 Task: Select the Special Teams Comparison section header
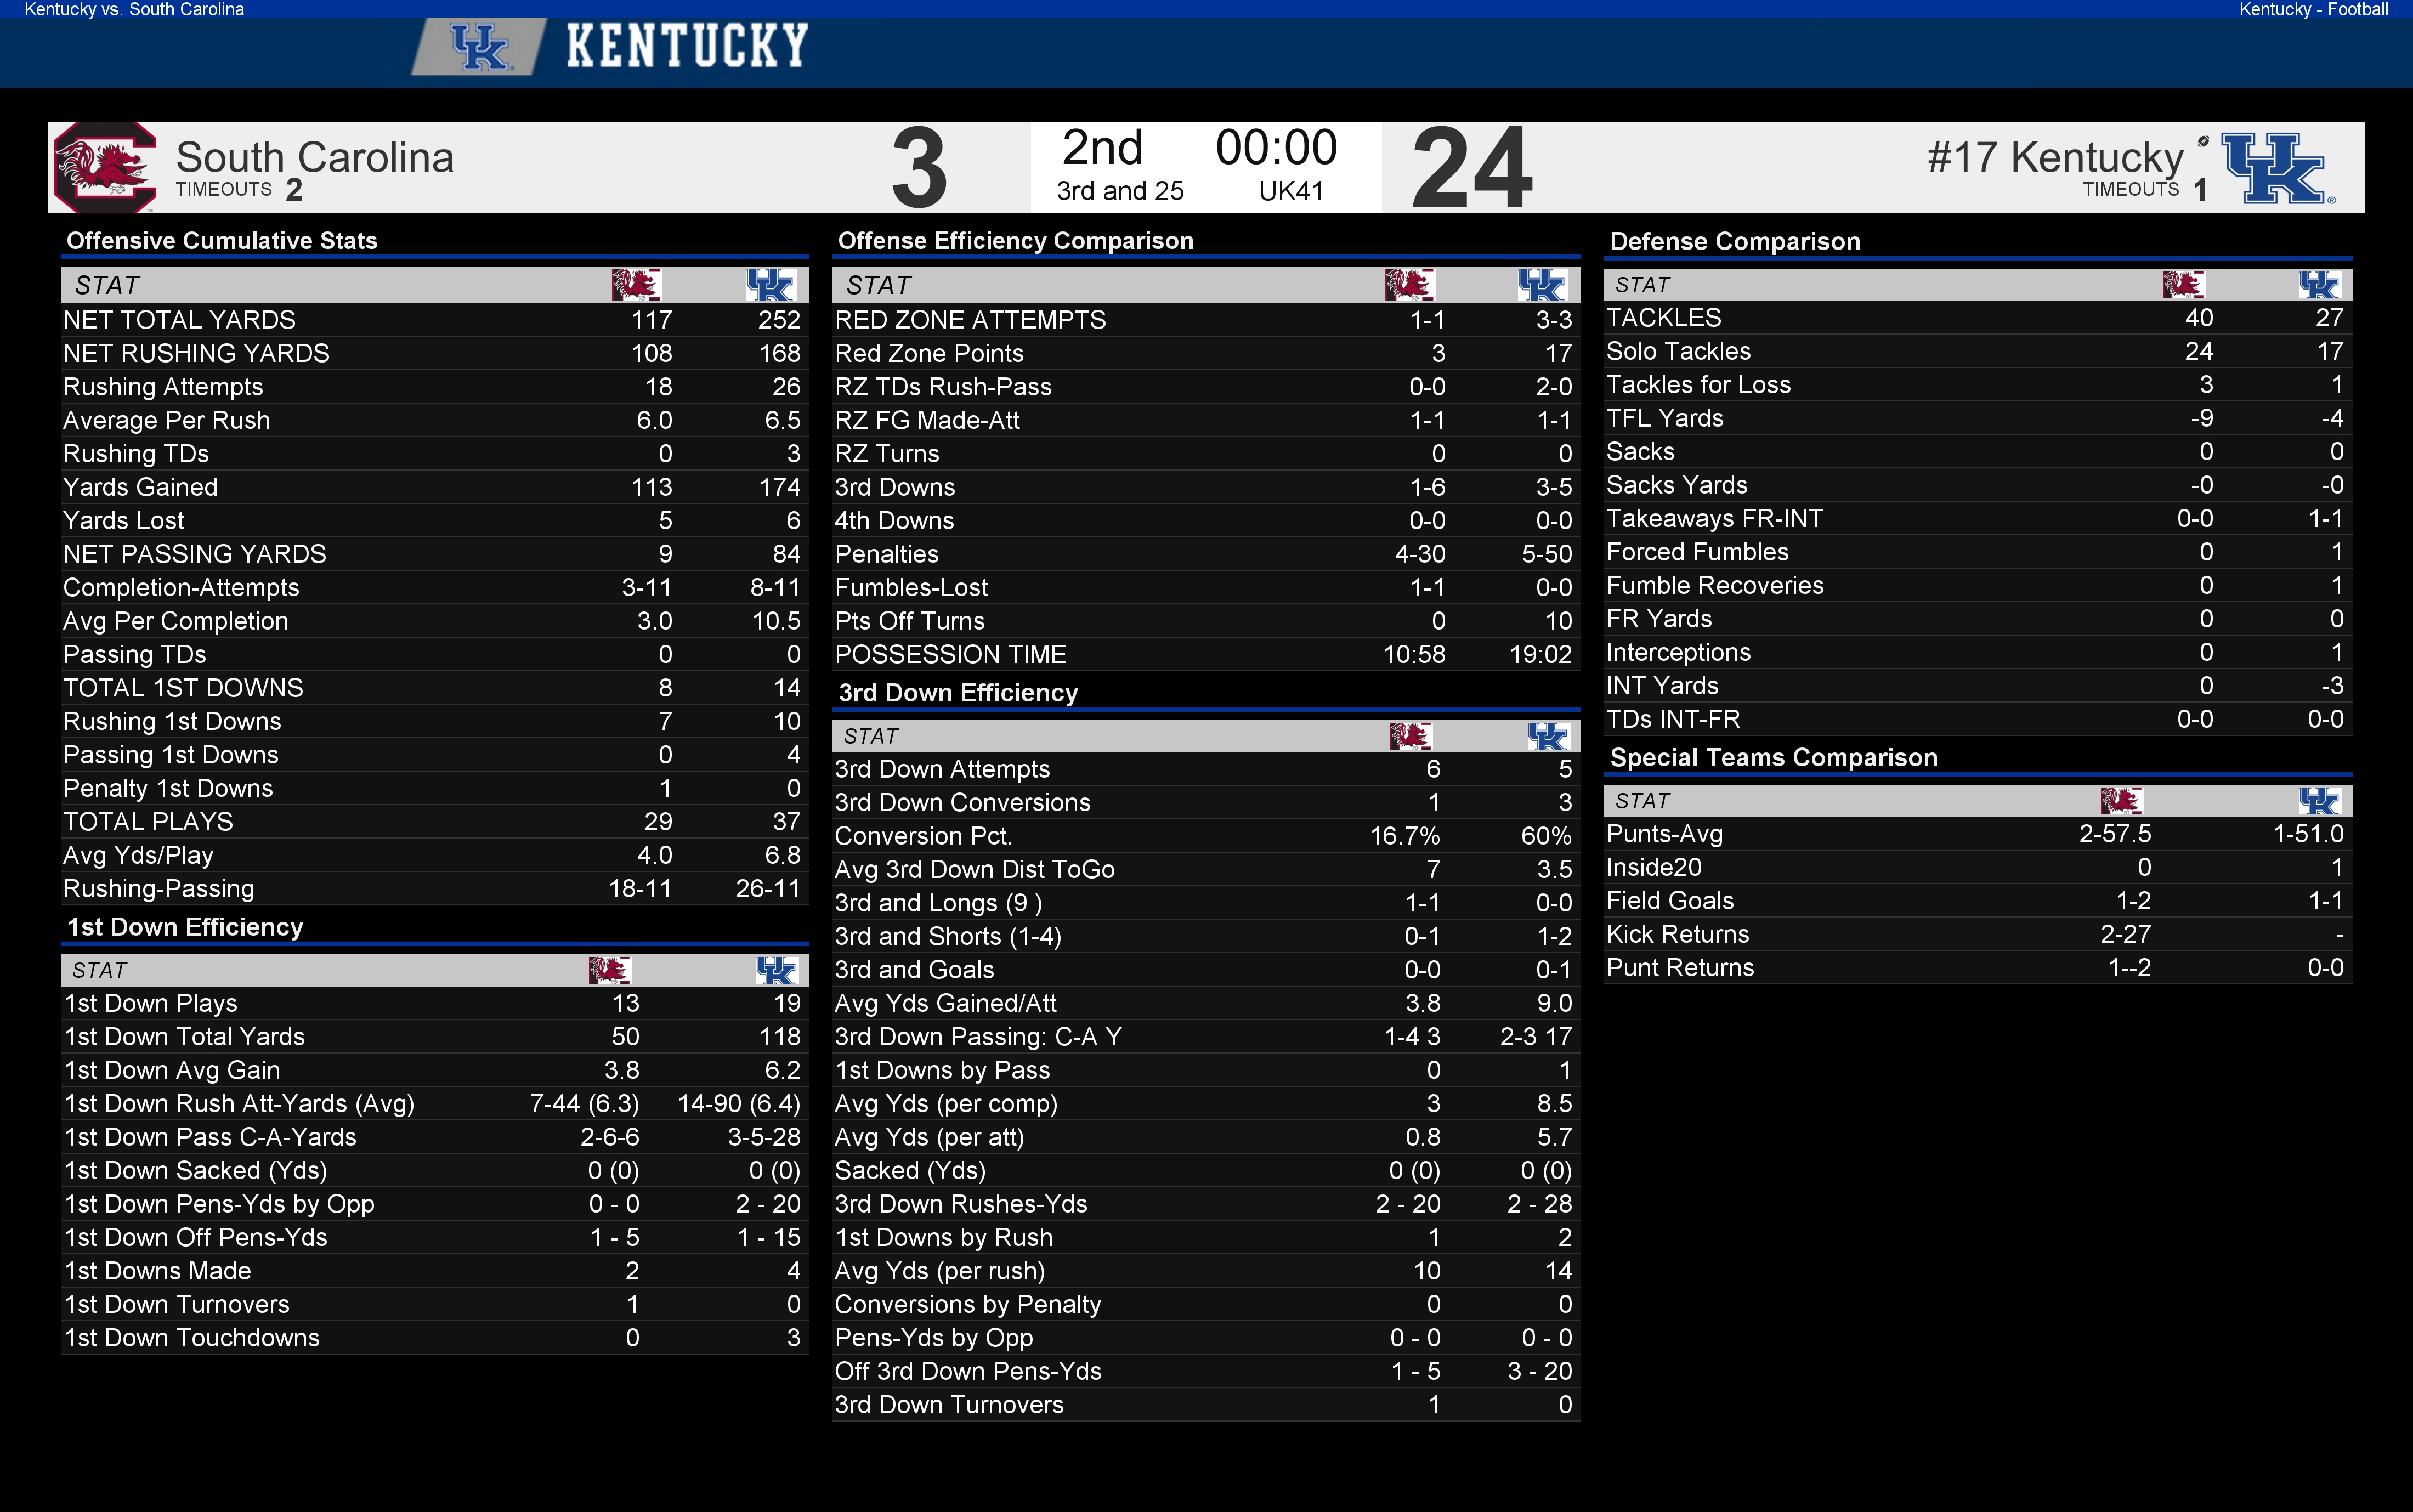(x=1774, y=757)
